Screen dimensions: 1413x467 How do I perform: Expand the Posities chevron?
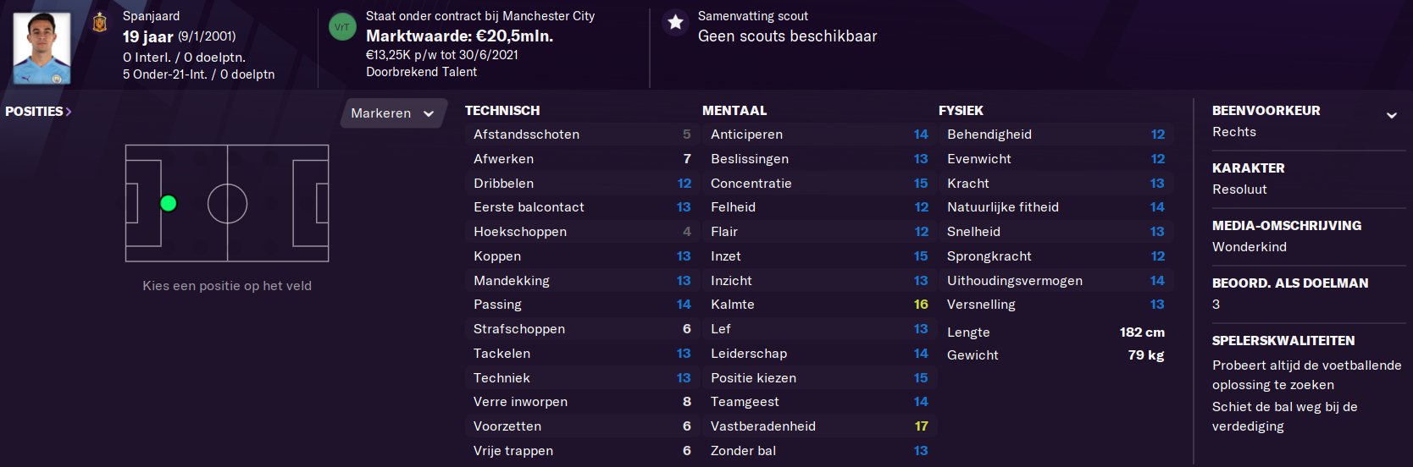pos(69,112)
